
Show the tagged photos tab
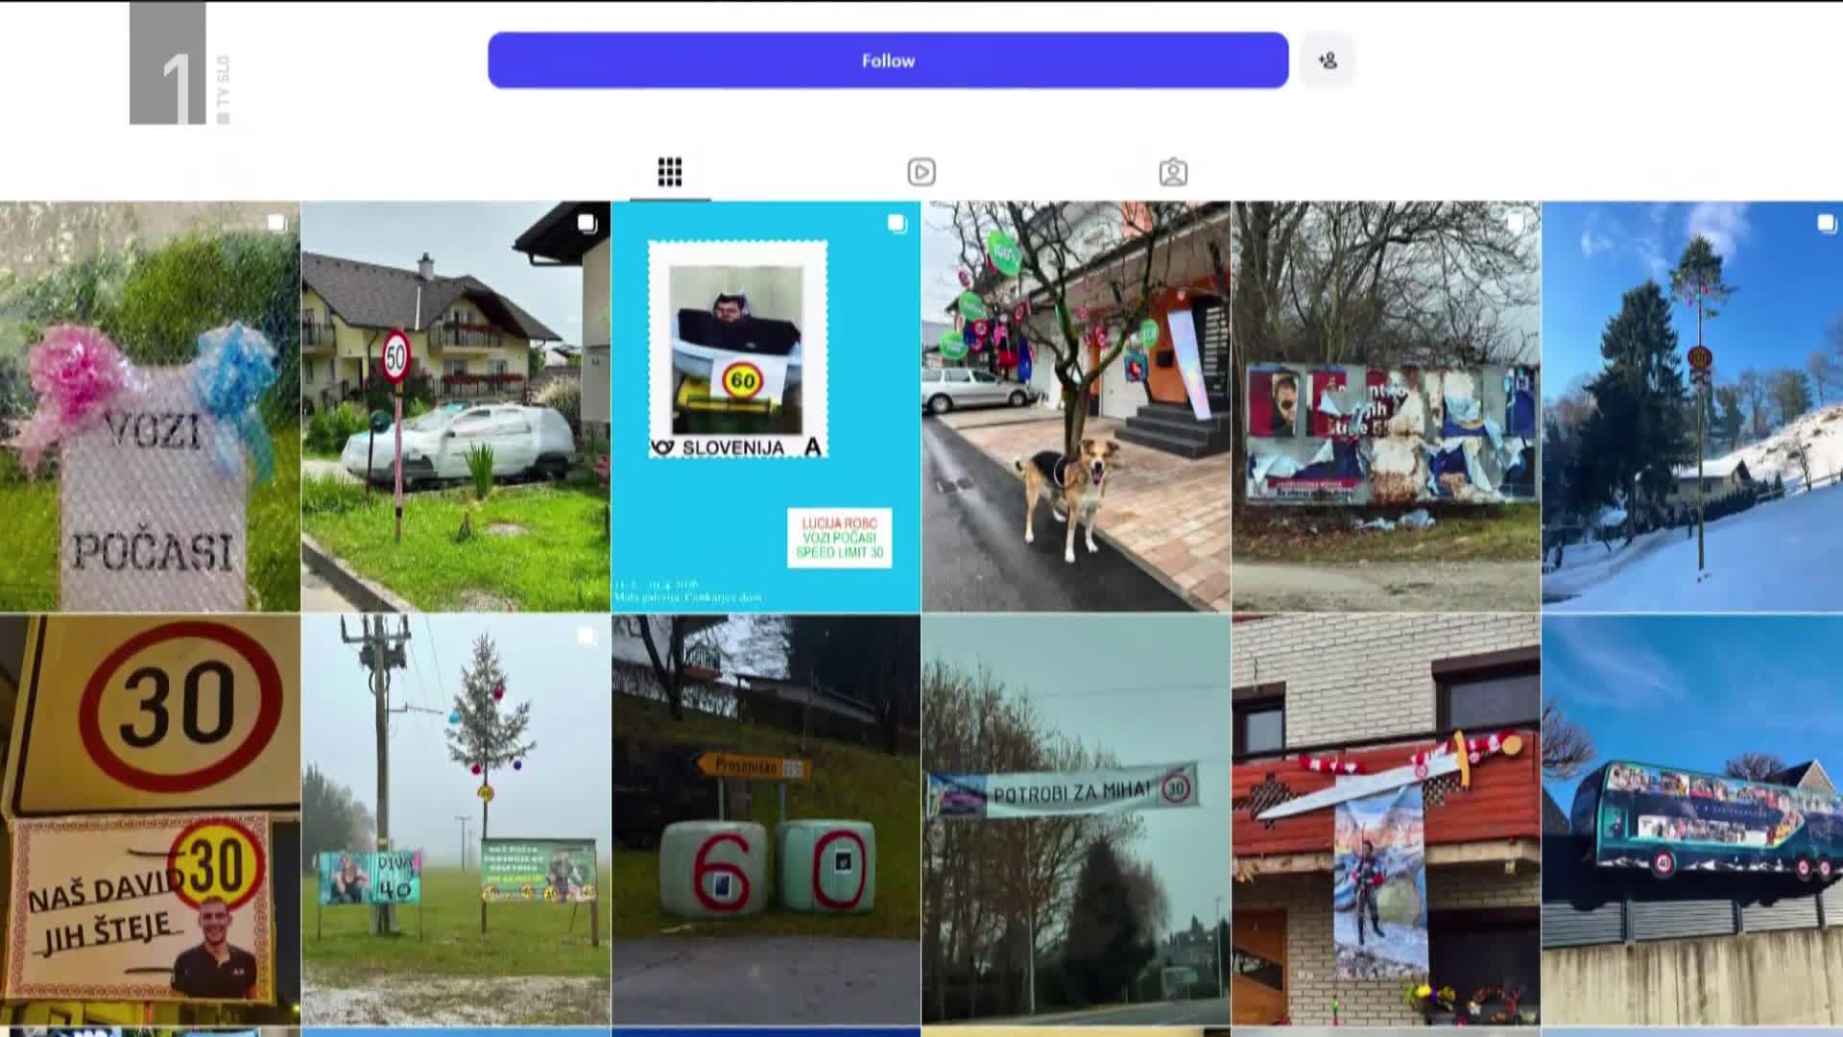(1173, 173)
